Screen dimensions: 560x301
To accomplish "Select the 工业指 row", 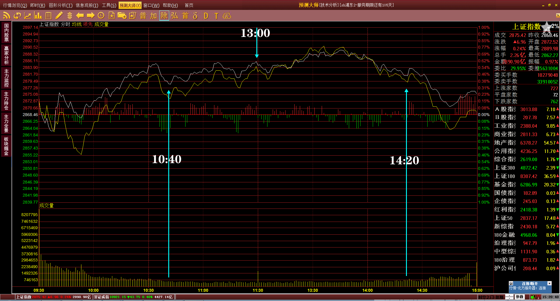I will pos(526,126).
